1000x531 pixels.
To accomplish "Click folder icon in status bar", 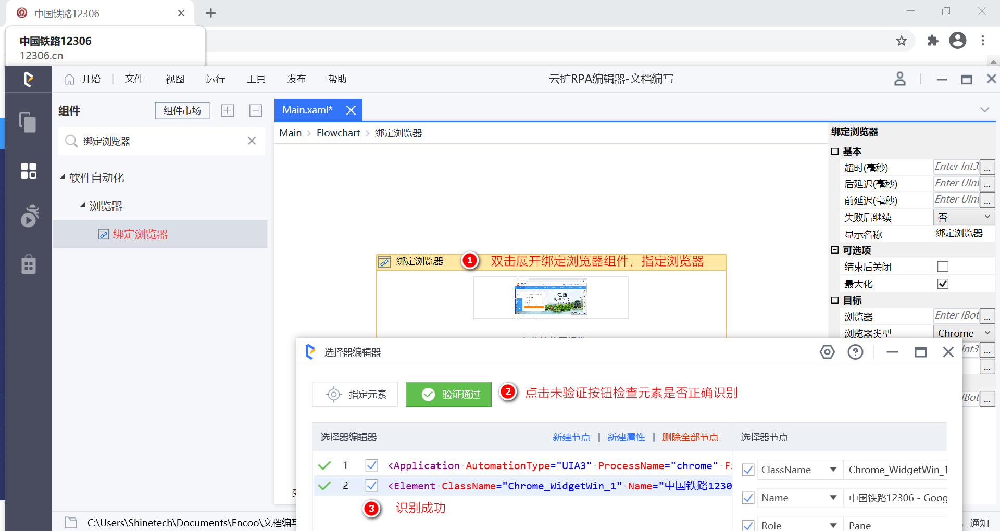I will click(x=71, y=522).
